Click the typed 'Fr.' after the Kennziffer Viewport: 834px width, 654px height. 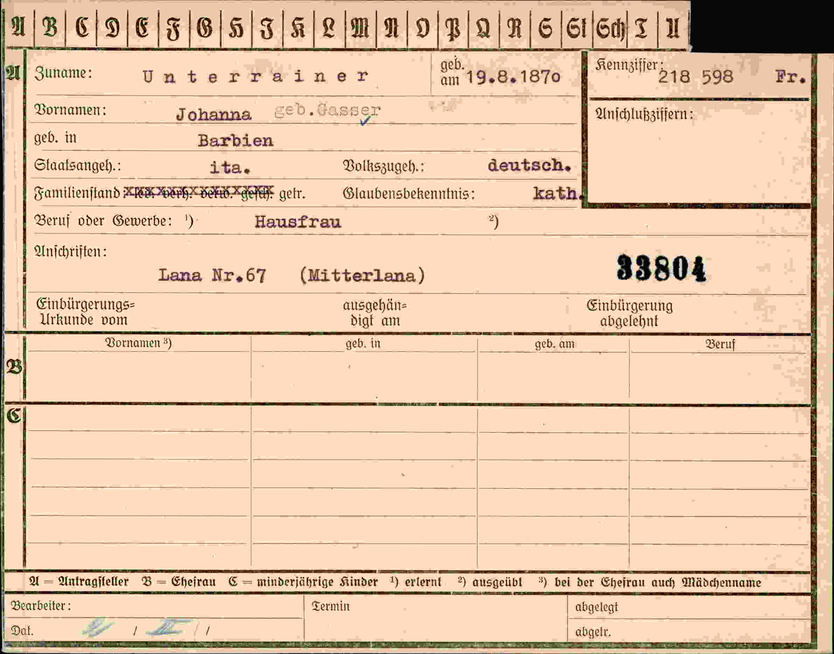[x=791, y=77]
